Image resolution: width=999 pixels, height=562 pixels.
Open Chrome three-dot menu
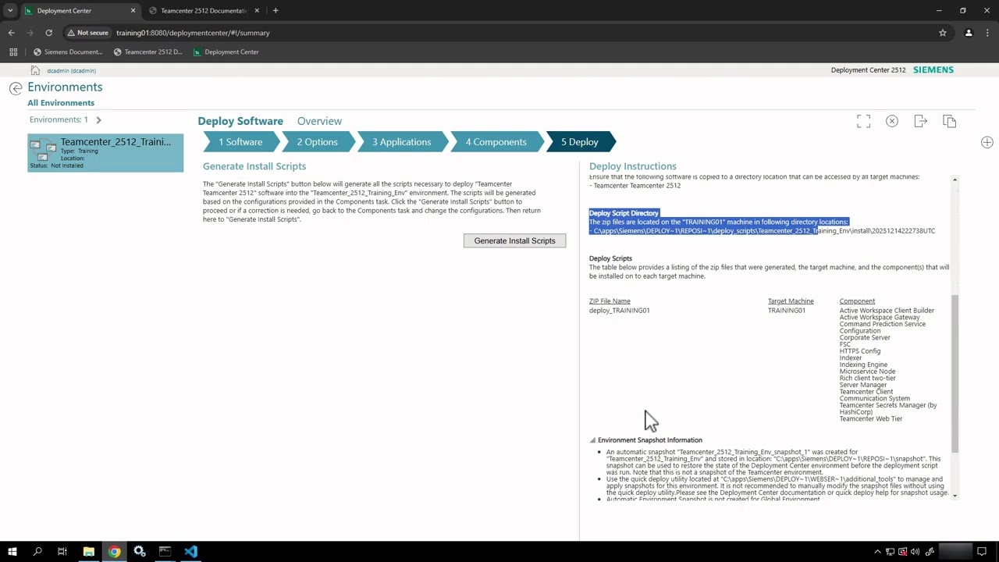[988, 33]
